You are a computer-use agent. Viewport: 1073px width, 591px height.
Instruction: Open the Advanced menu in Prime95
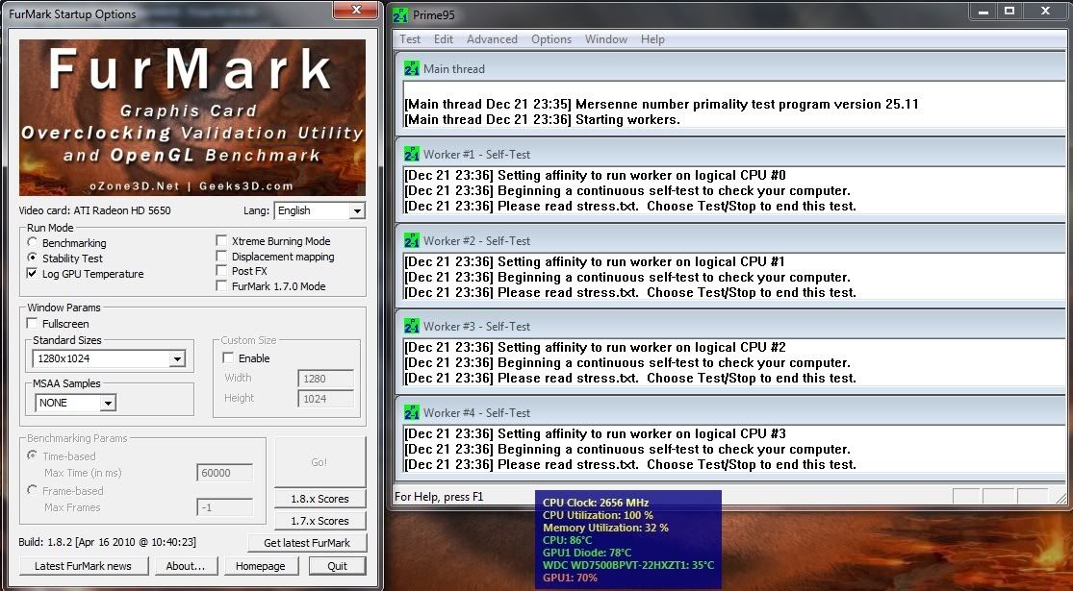(x=492, y=39)
